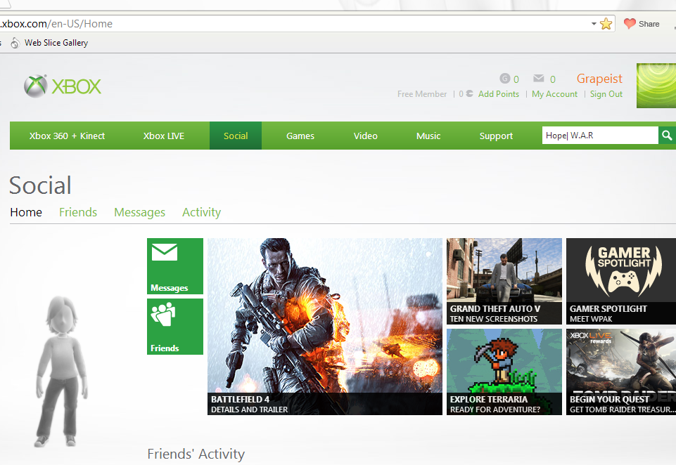This screenshot has width=676, height=465.
Task: Open the Gamer Spotlight tile
Action: 621,281
